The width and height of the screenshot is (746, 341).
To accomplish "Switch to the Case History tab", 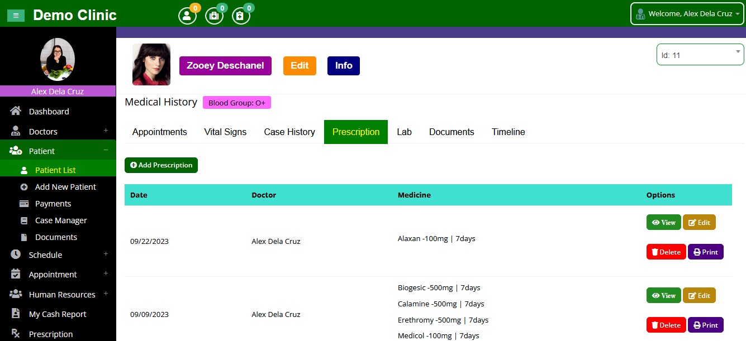I will click(289, 132).
